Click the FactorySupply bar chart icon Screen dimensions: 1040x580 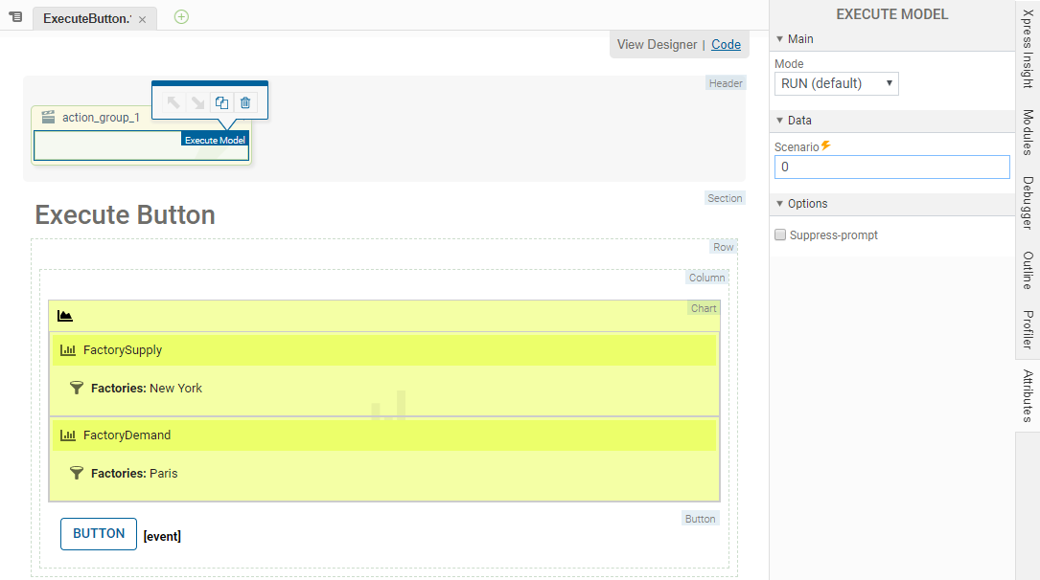coord(68,350)
